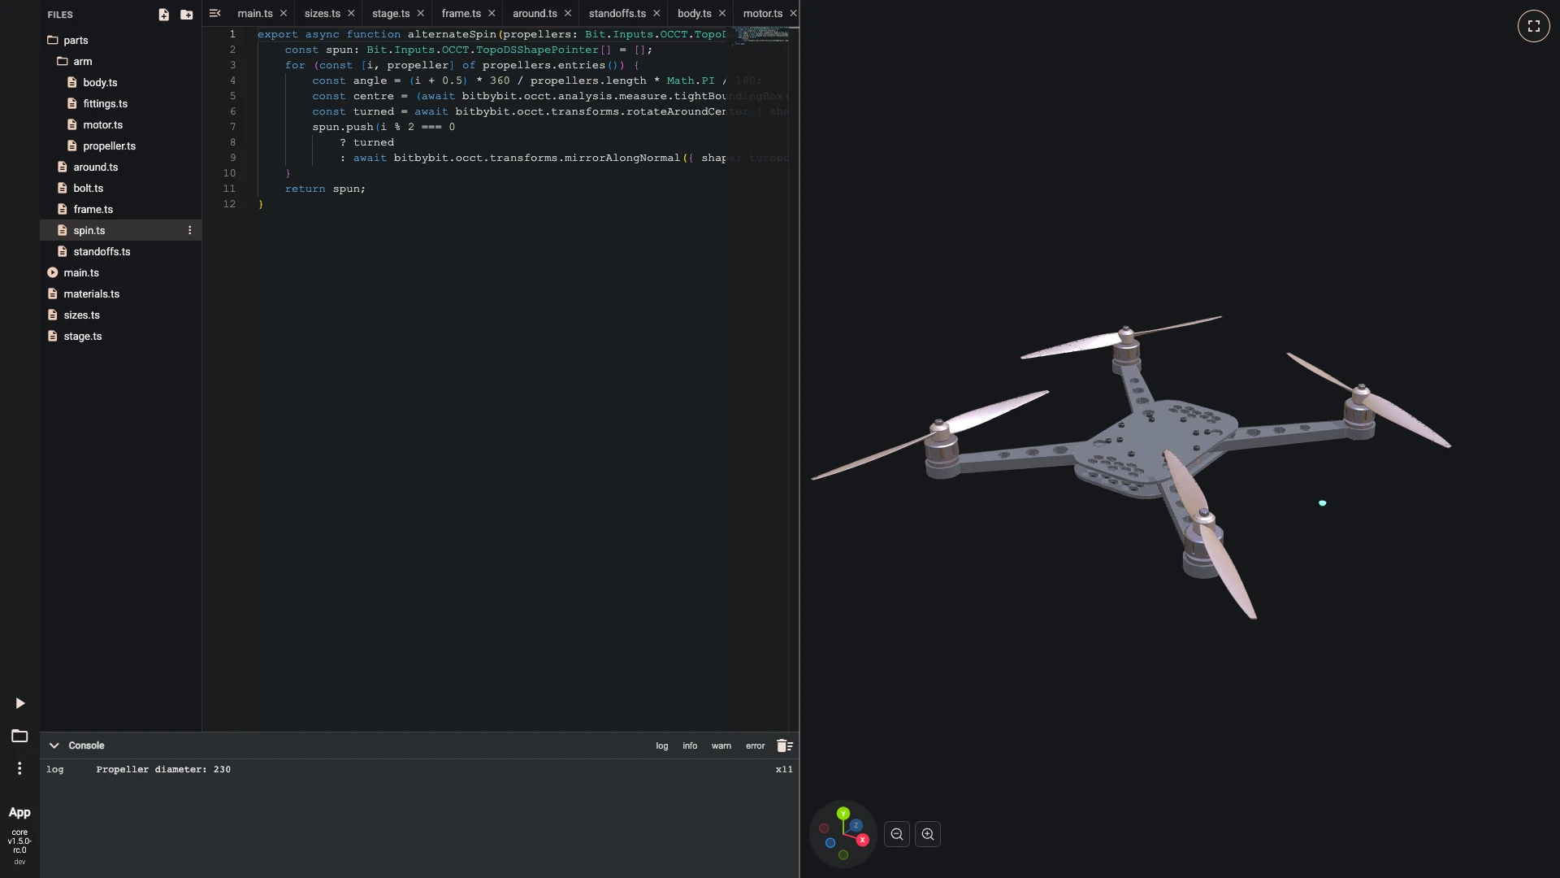
Task: Toggle the warn filter in console
Action: coord(721,746)
